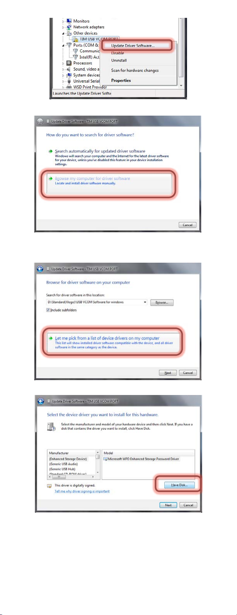237x615 pixels.
Task: Select Update Driver Software in context menu
Action: [x=133, y=46]
